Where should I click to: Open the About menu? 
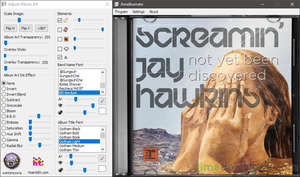tap(153, 12)
